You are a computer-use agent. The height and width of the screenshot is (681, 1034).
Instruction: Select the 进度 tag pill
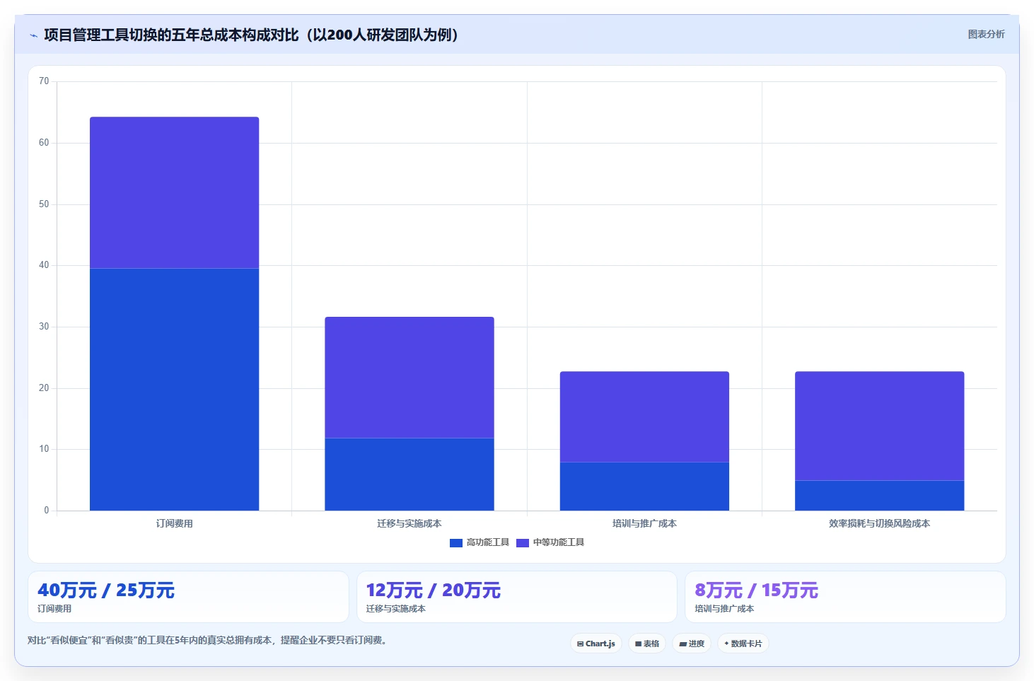[692, 644]
